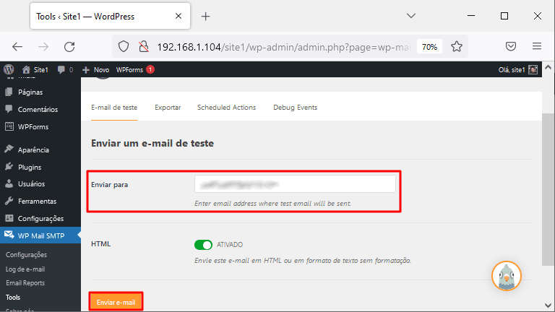555x312 pixels.
Task: Click the page scrollbar down arrow
Action: pos(548,305)
